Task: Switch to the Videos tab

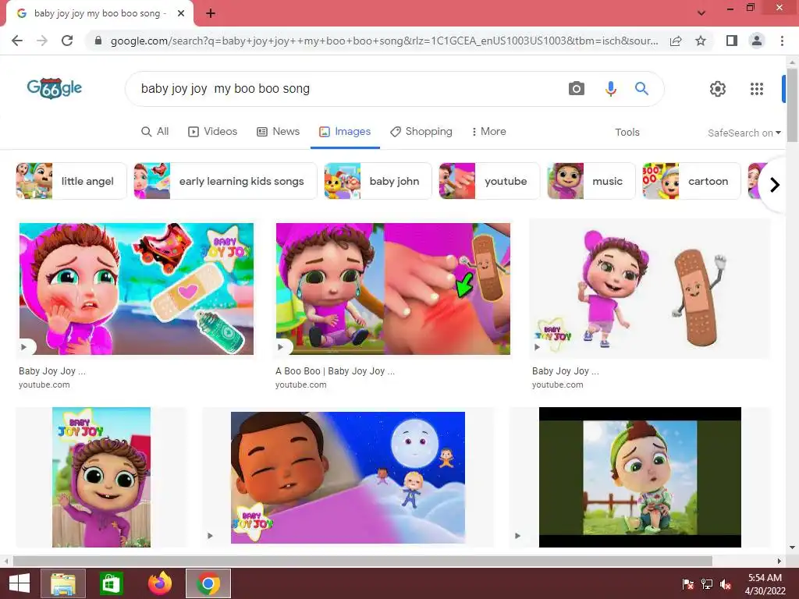Action: pyautogui.click(x=212, y=131)
